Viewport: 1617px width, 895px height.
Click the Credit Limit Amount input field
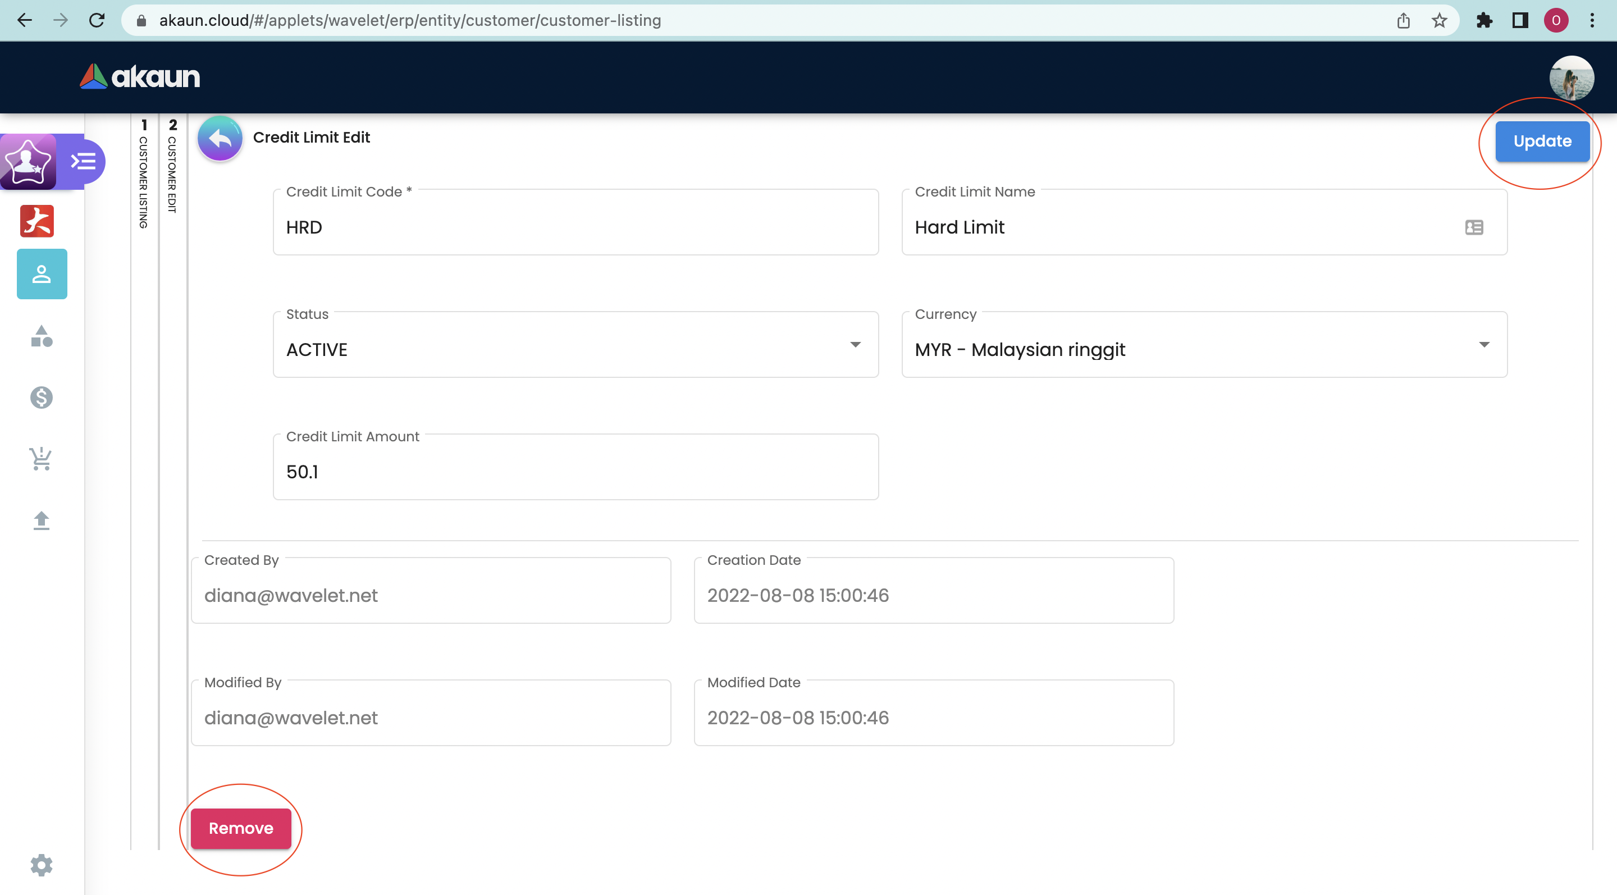[x=575, y=471]
